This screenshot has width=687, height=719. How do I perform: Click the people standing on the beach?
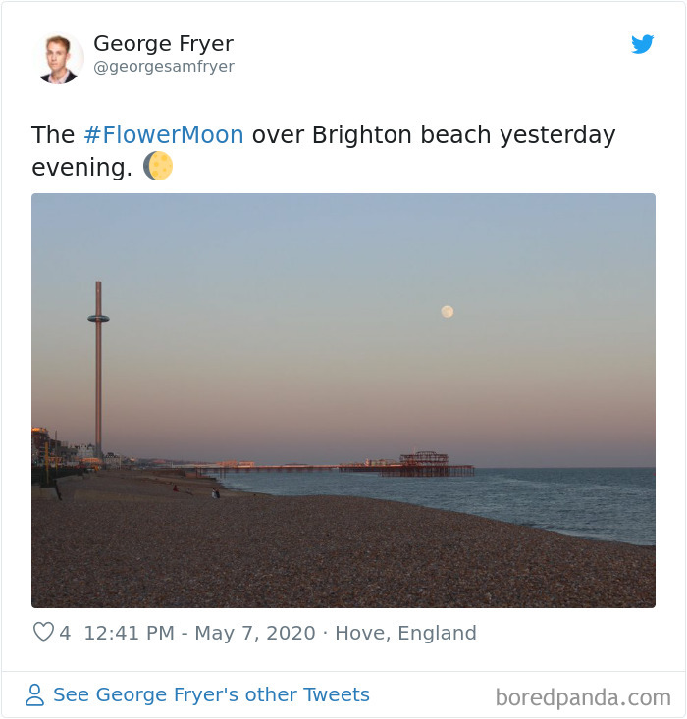click(216, 493)
